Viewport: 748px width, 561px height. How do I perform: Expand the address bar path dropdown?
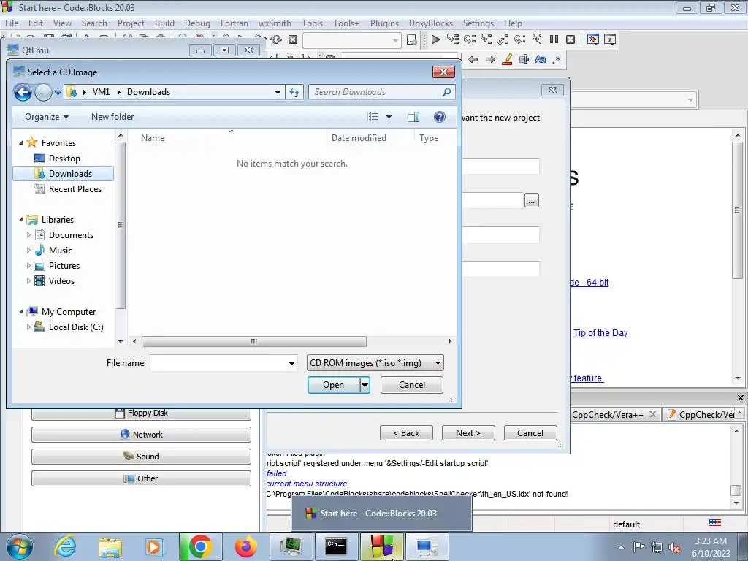[x=278, y=93]
